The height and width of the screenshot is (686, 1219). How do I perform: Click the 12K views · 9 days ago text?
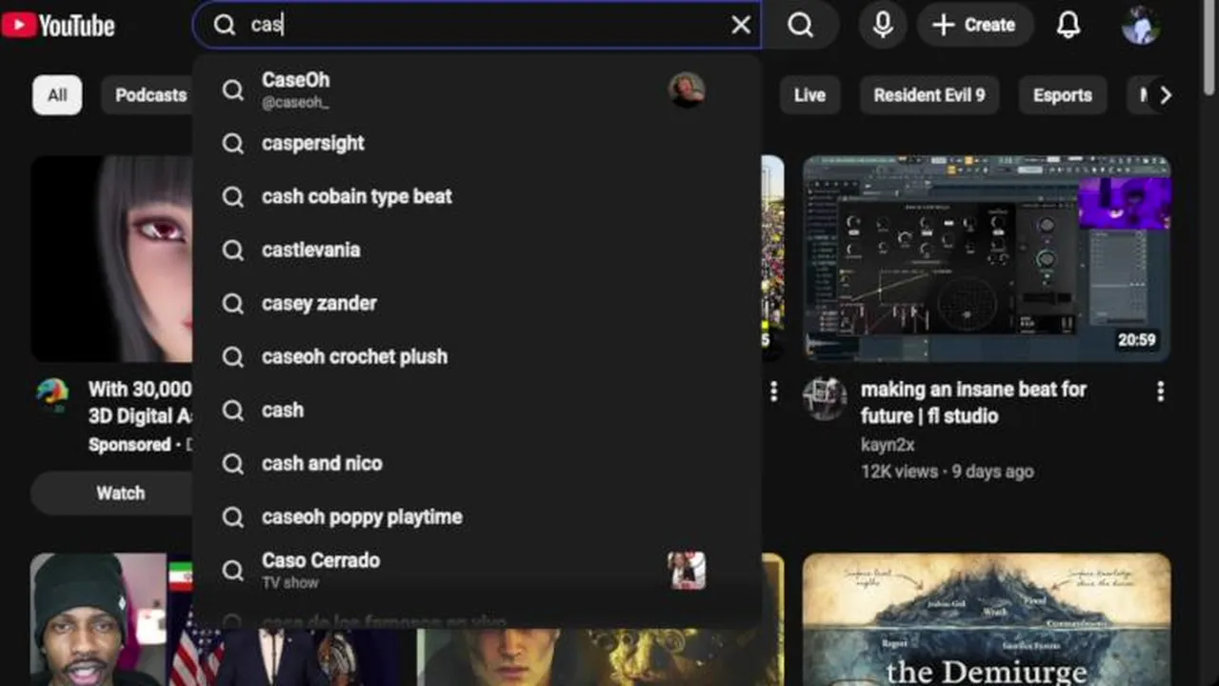(x=947, y=471)
